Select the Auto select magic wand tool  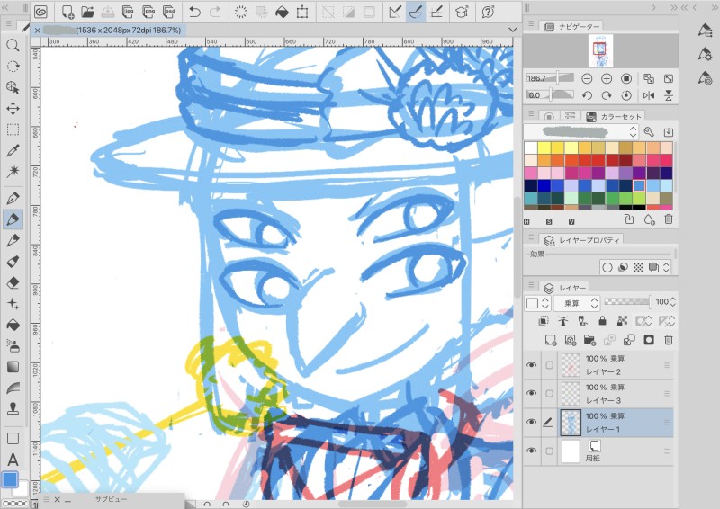tap(13, 172)
